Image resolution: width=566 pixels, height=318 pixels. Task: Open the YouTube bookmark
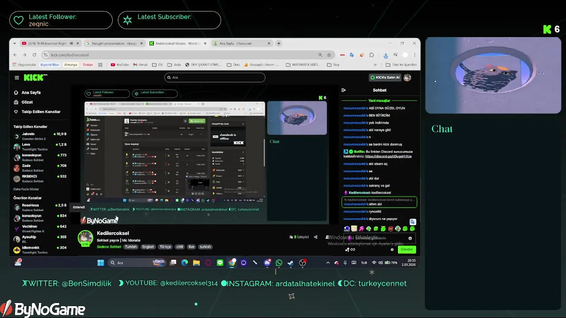click(120, 65)
